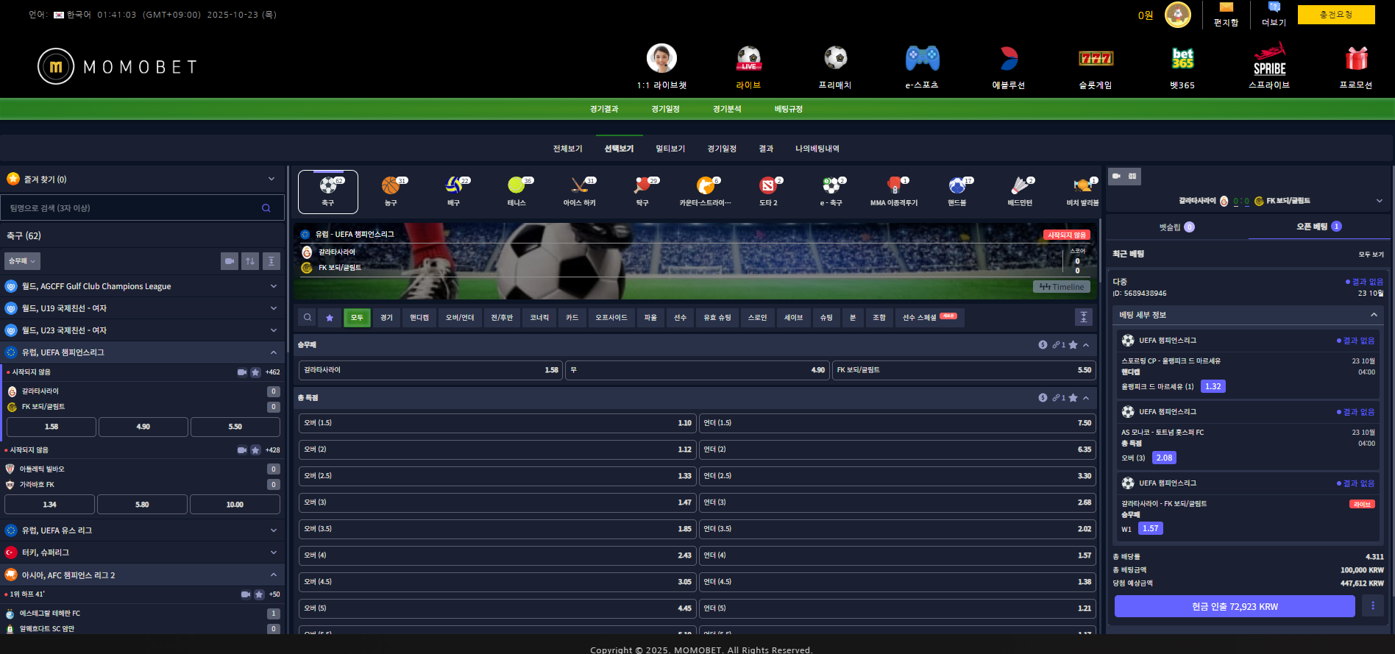Toggle favorite star in market filter bar
1395x654 pixels.
point(330,317)
